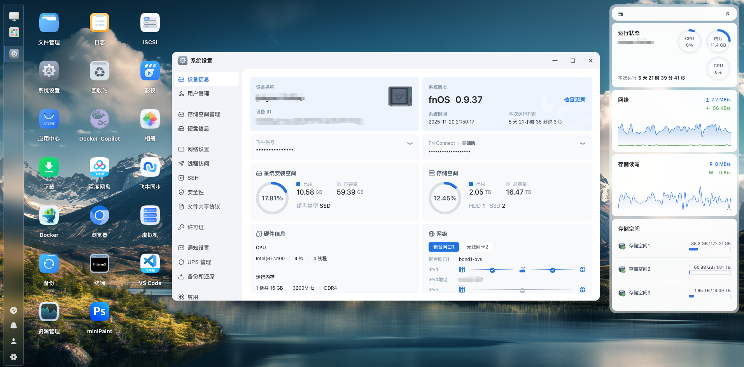This screenshot has height=367, width=744.
Task: Switch to 网络设置 section
Action: pos(207,149)
